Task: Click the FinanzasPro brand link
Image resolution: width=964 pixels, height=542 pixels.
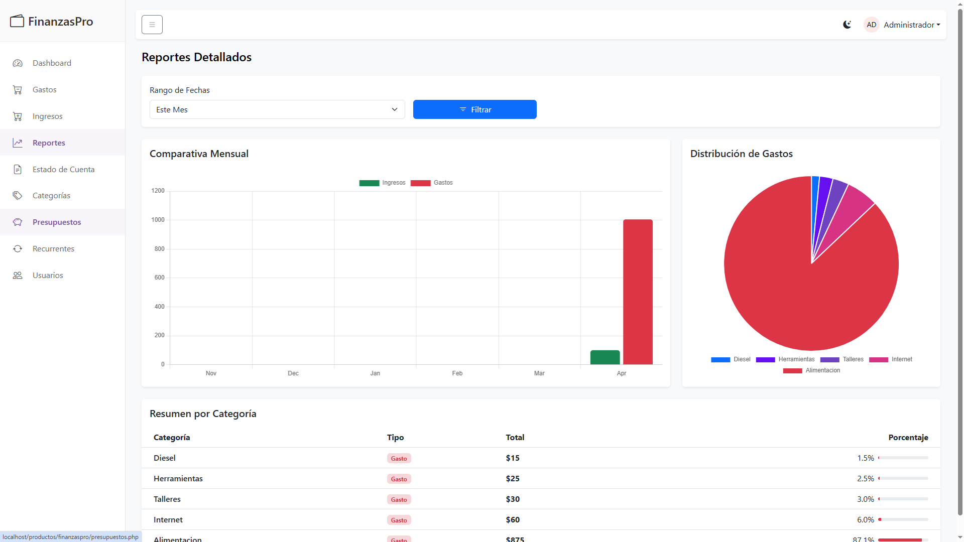Action: pyautogui.click(x=52, y=21)
